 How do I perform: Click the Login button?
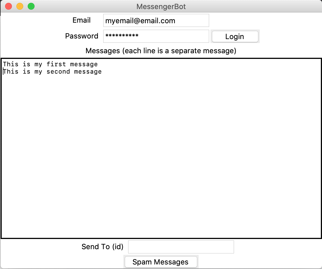click(x=235, y=37)
